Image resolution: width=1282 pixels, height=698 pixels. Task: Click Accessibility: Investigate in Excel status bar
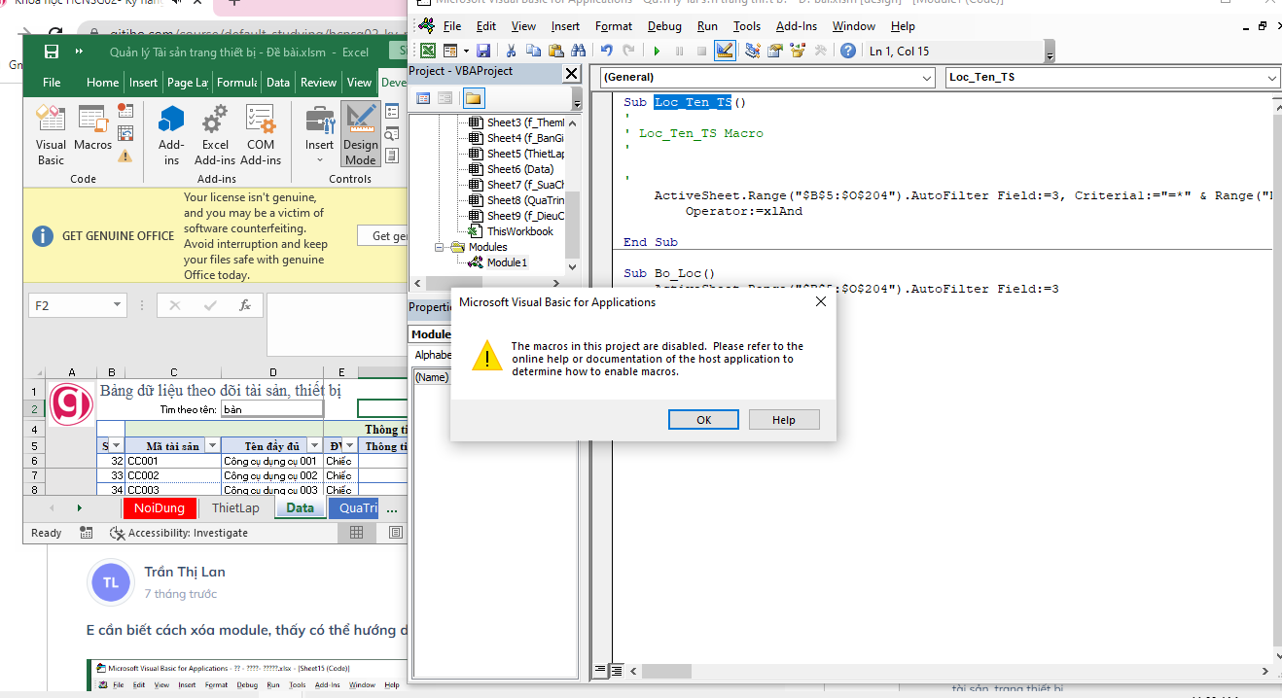(179, 533)
